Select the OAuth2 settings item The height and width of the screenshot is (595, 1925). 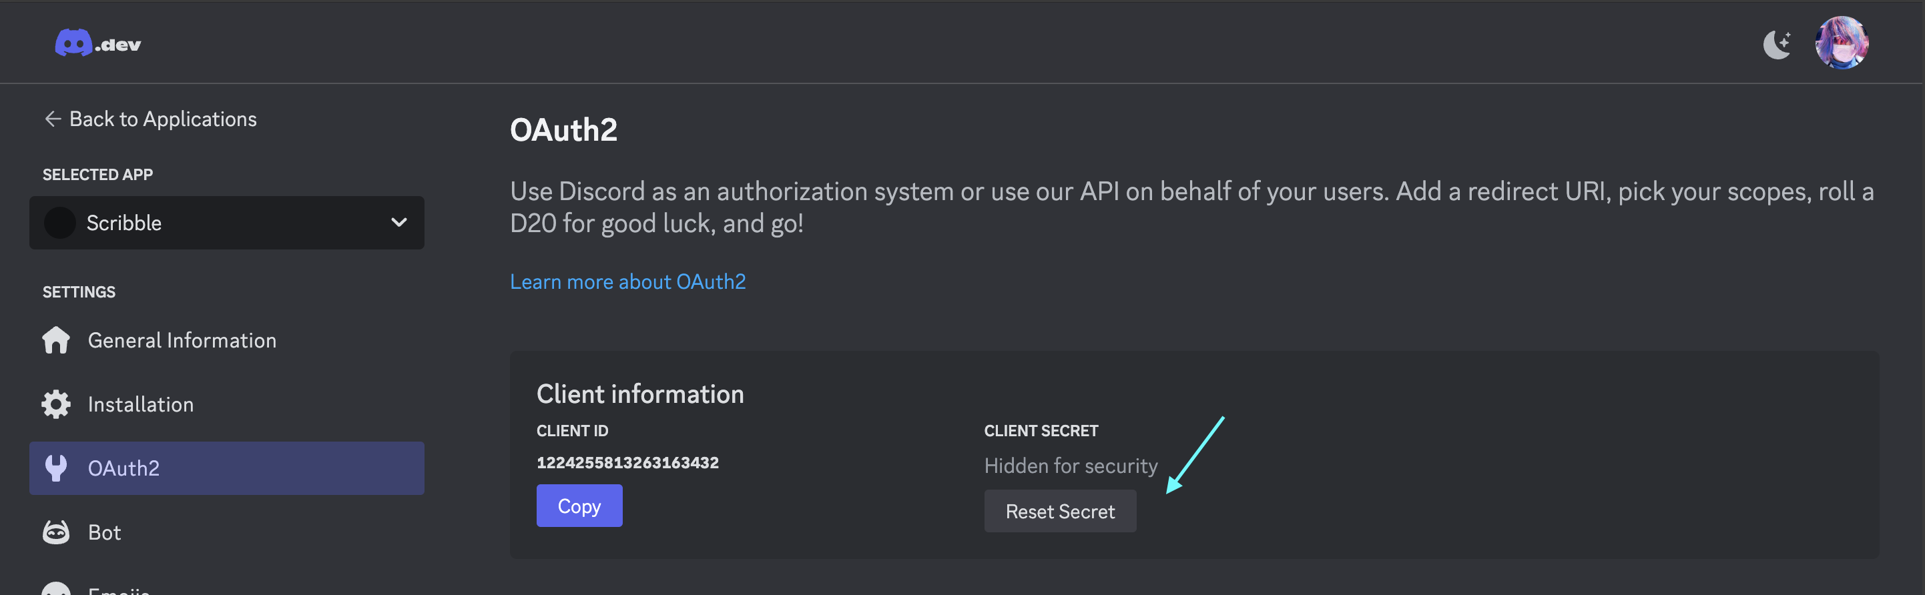point(226,468)
